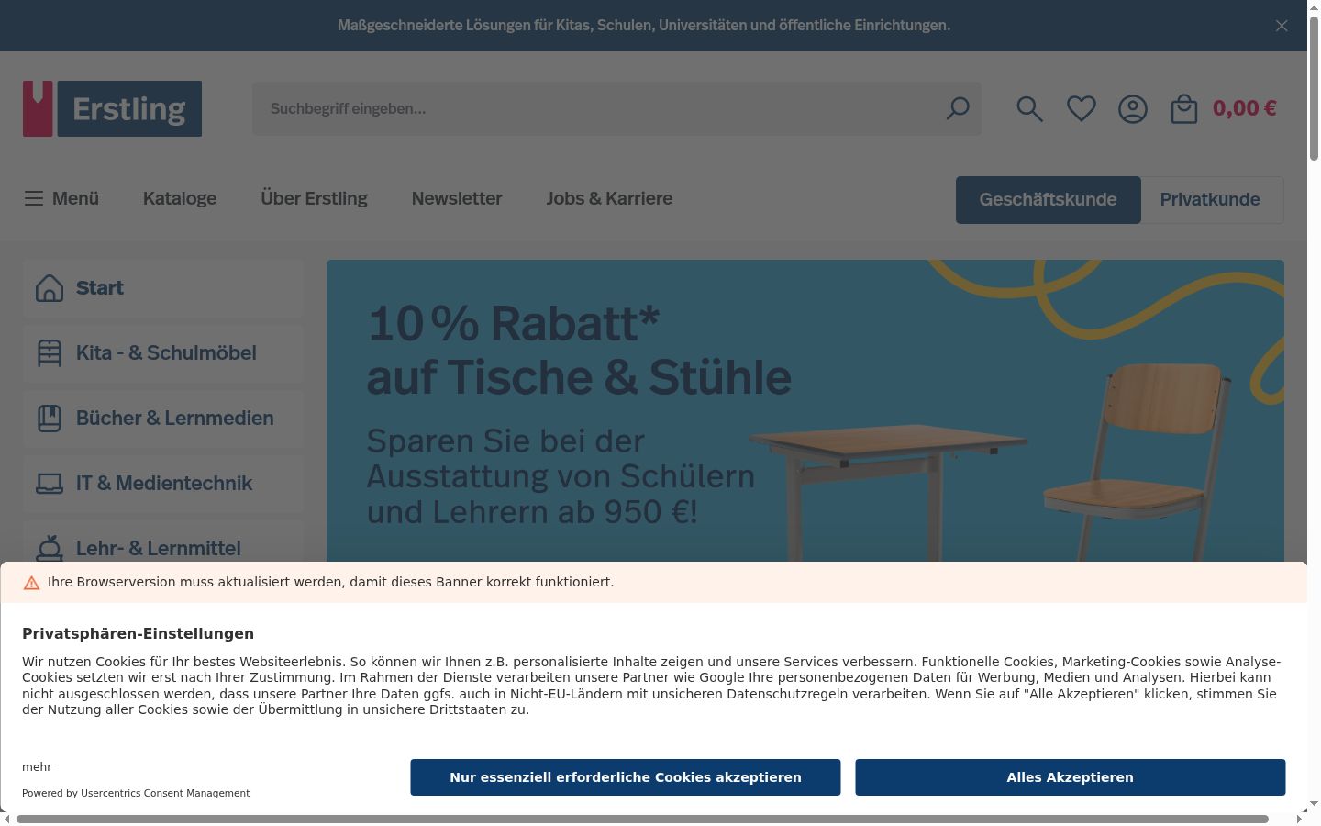Open the hamburger Menü
The image size is (1321, 826).
pyautogui.click(x=61, y=198)
